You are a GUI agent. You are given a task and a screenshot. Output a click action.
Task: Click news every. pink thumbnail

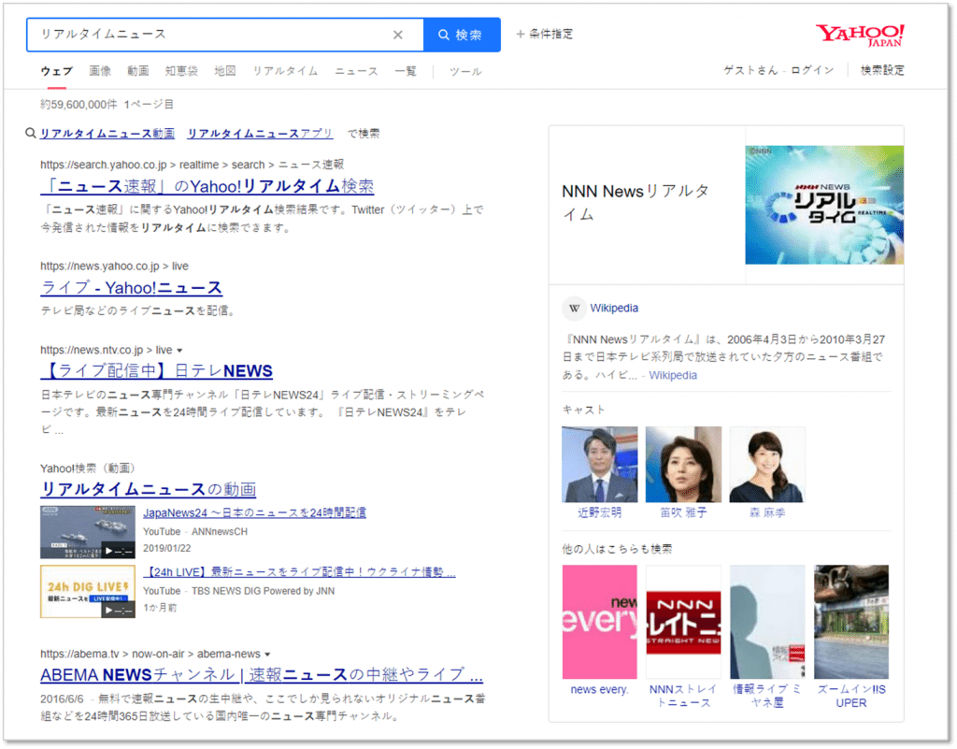[599, 622]
